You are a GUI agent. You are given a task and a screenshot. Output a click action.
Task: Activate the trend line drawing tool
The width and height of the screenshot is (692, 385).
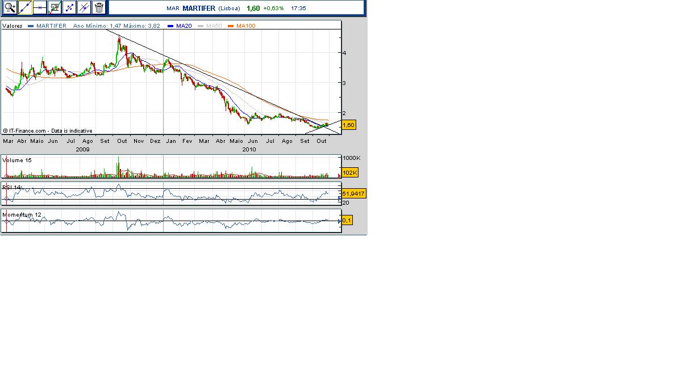point(25,7)
